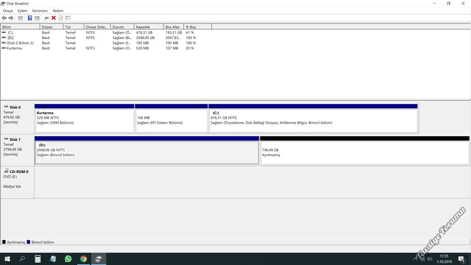Open the volume speaker tray icon

[x=430, y=259]
